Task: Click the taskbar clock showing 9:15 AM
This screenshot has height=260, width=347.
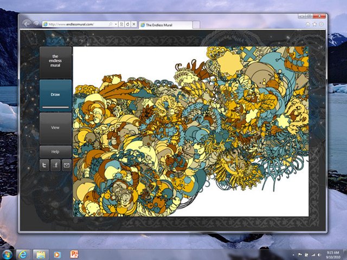Action: tap(333, 255)
